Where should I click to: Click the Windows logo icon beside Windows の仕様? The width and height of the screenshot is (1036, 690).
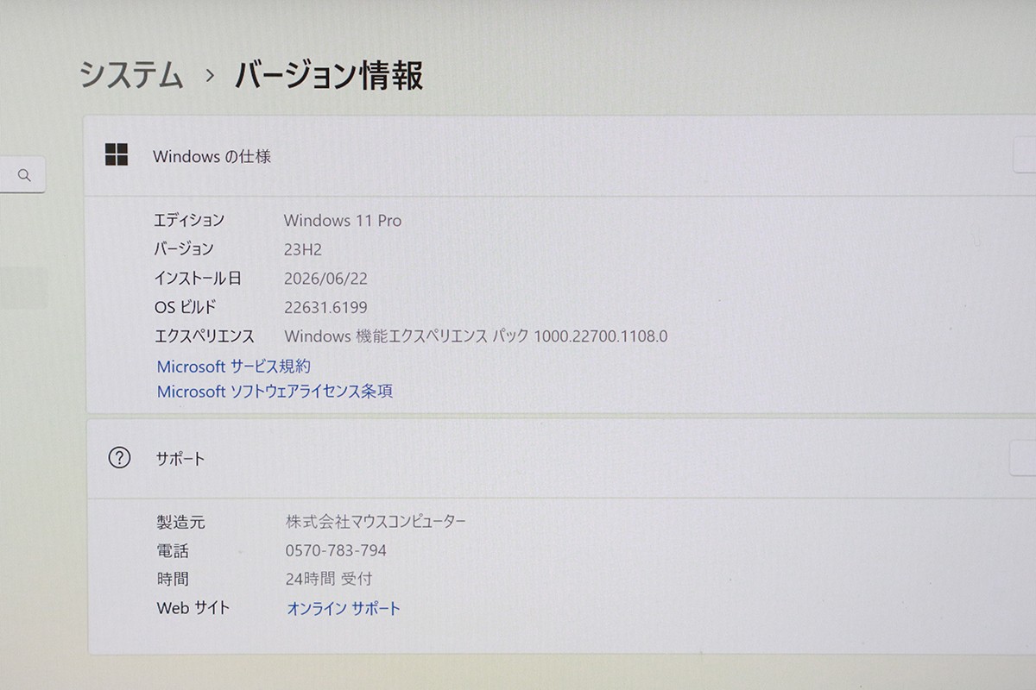[117, 155]
